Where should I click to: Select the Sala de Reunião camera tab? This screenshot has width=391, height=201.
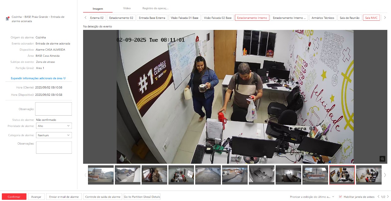coord(349,18)
